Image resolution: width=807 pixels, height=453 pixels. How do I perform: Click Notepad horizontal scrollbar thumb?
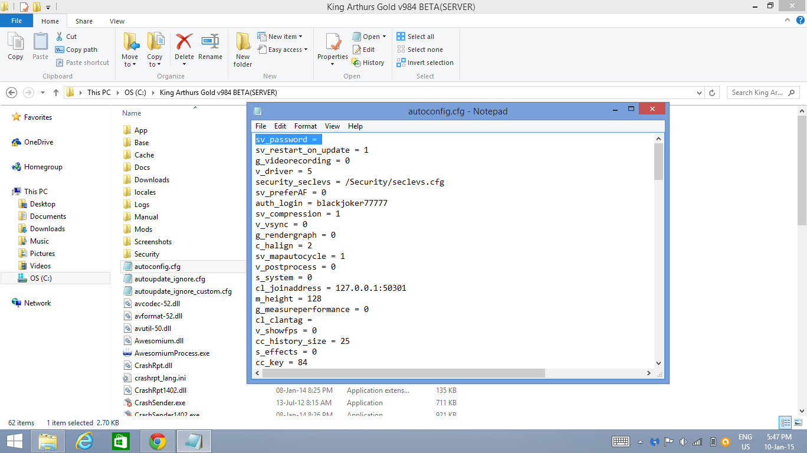pos(403,373)
